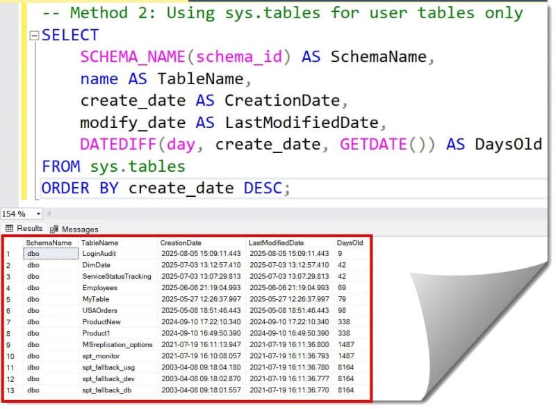Click the row selector for spt_monitor

pos(10,355)
